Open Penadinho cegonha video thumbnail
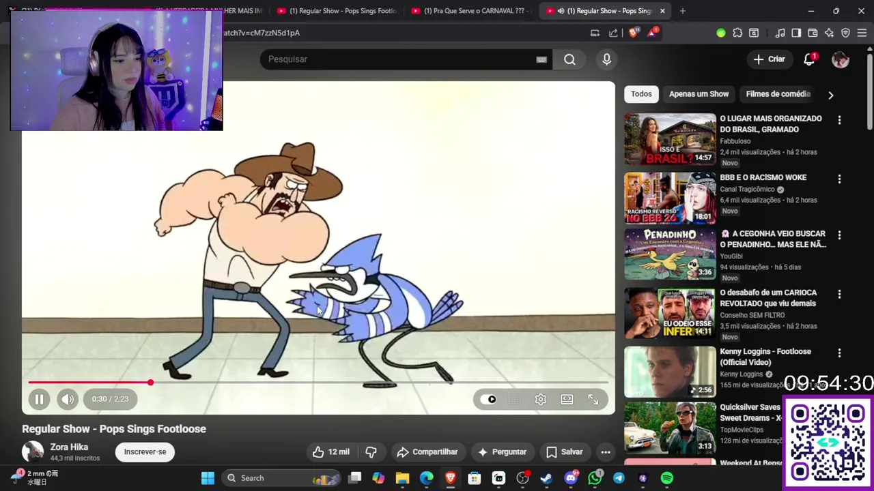Image resolution: width=874 pixels, height=491 pixels. pyautogui.click(x=670, y=255)
